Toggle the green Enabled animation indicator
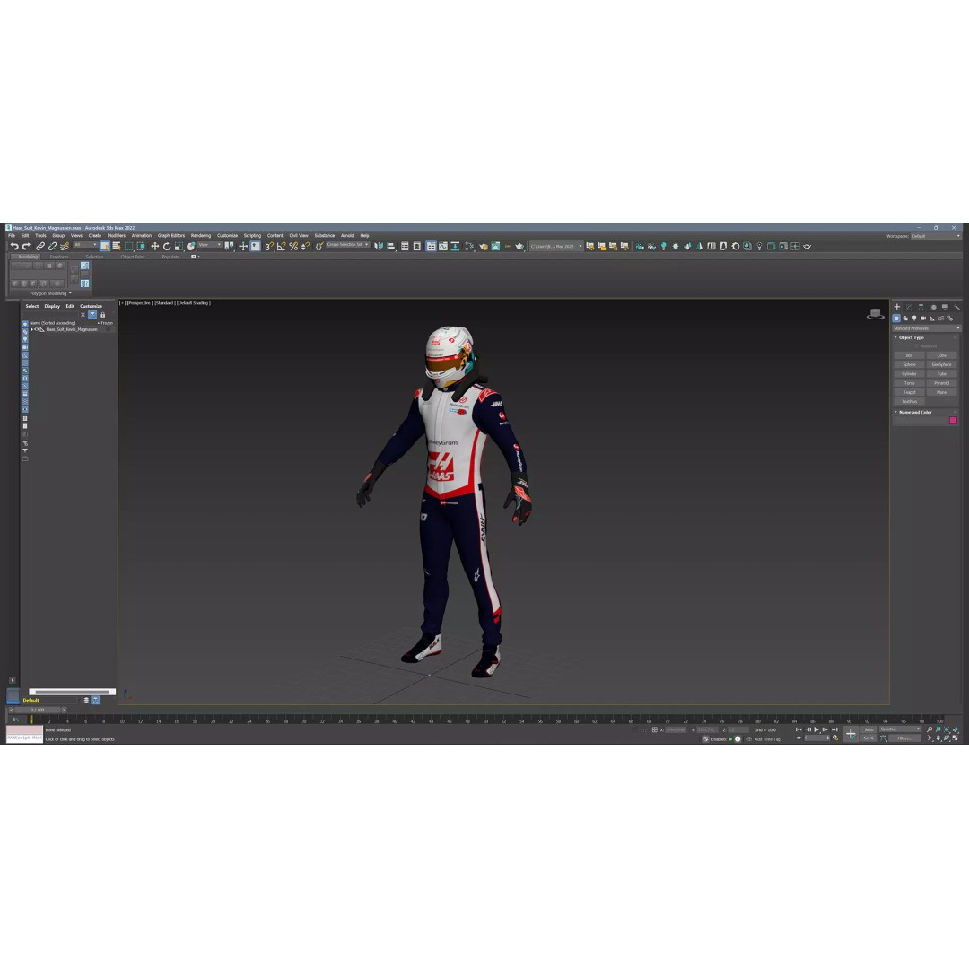Viewport: 969px width, 969px height. pyautogui.click(x=730, y=738)
